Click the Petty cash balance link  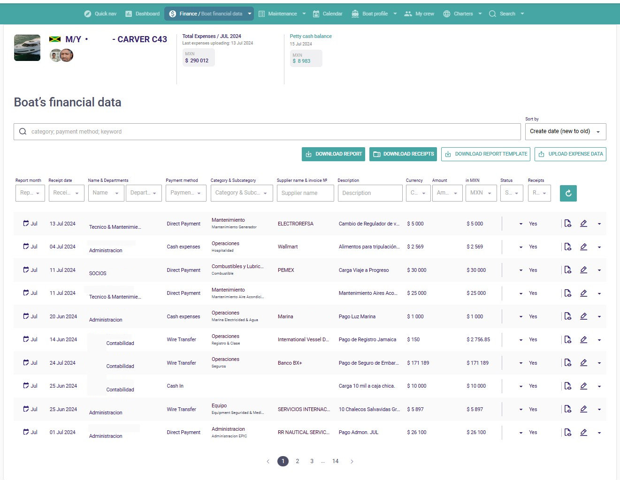(x=311, y=36)
